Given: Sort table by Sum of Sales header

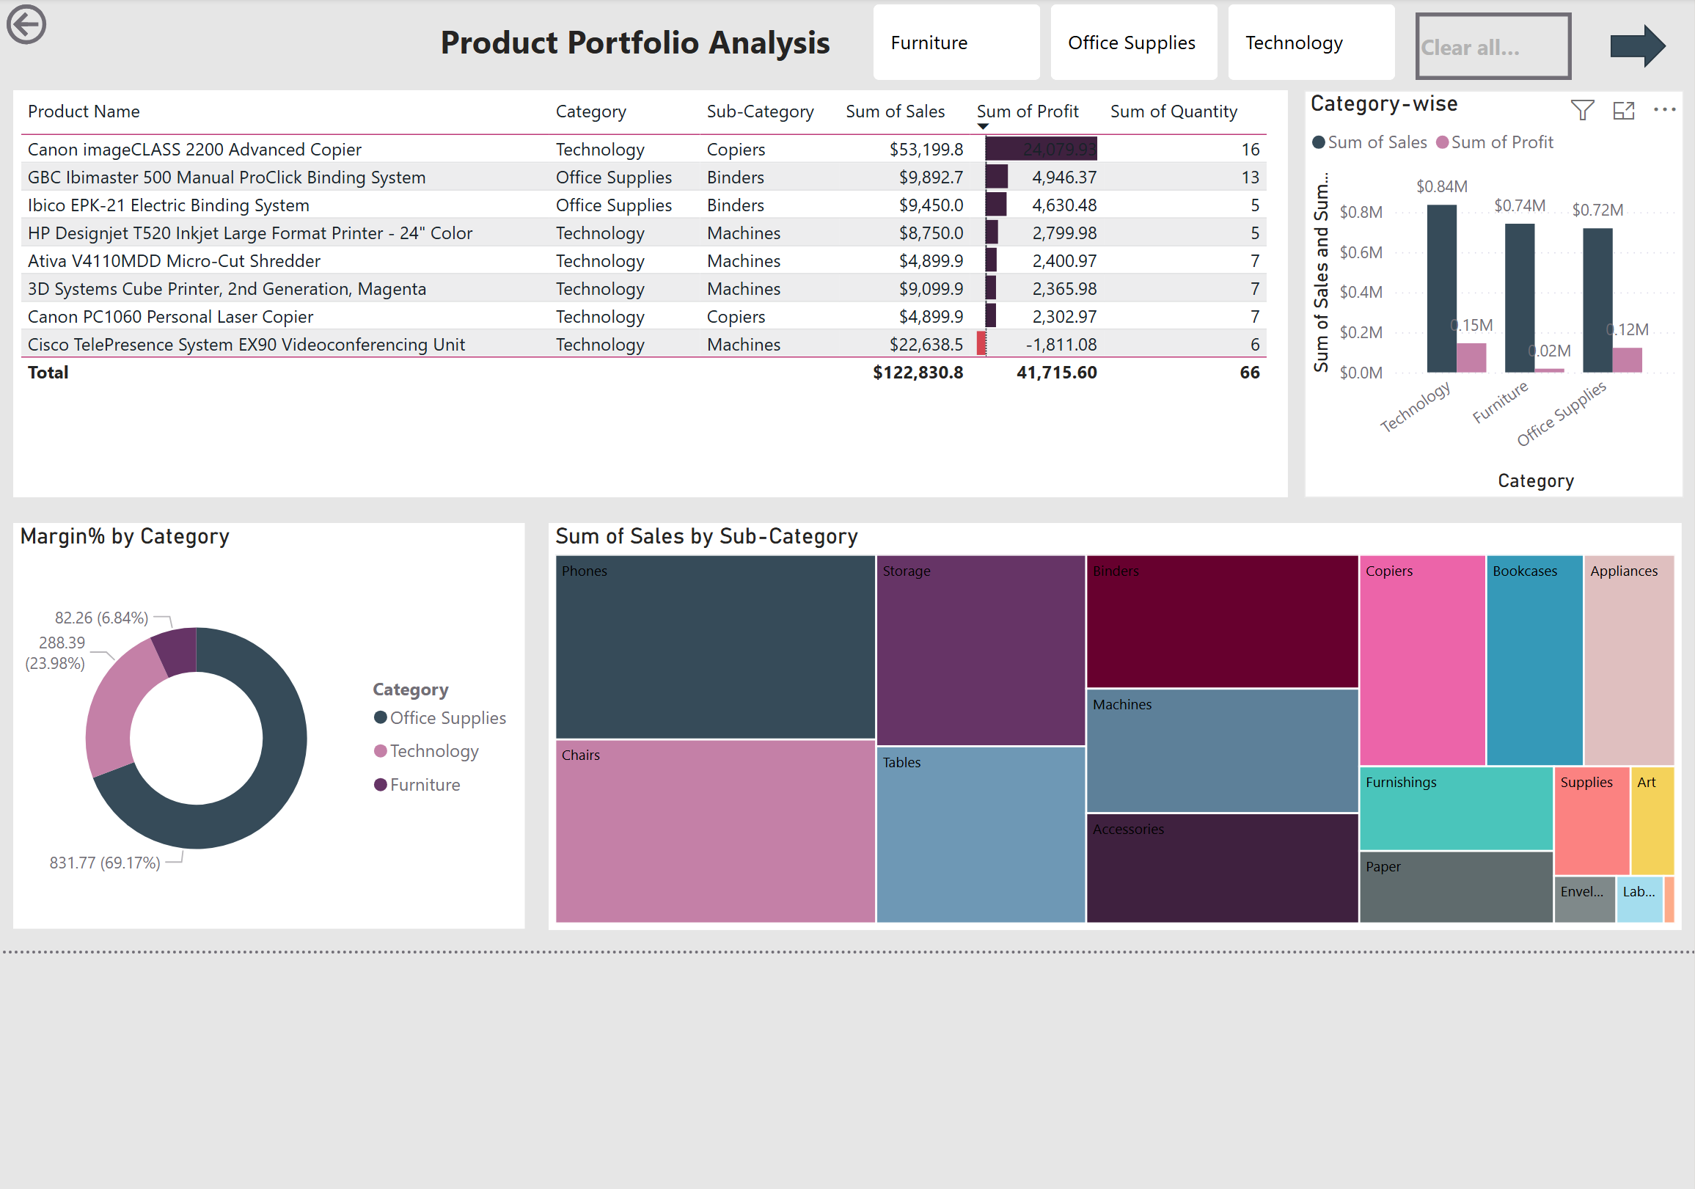Looking at the screenshot, I should click(x=895, y=111).
